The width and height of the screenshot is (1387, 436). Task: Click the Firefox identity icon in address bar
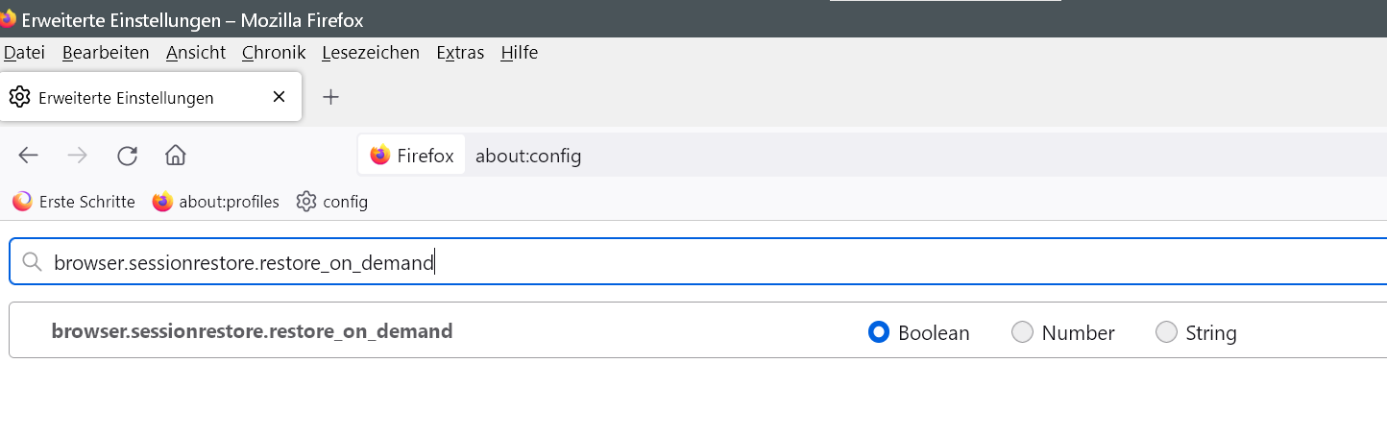click(412, 156)
